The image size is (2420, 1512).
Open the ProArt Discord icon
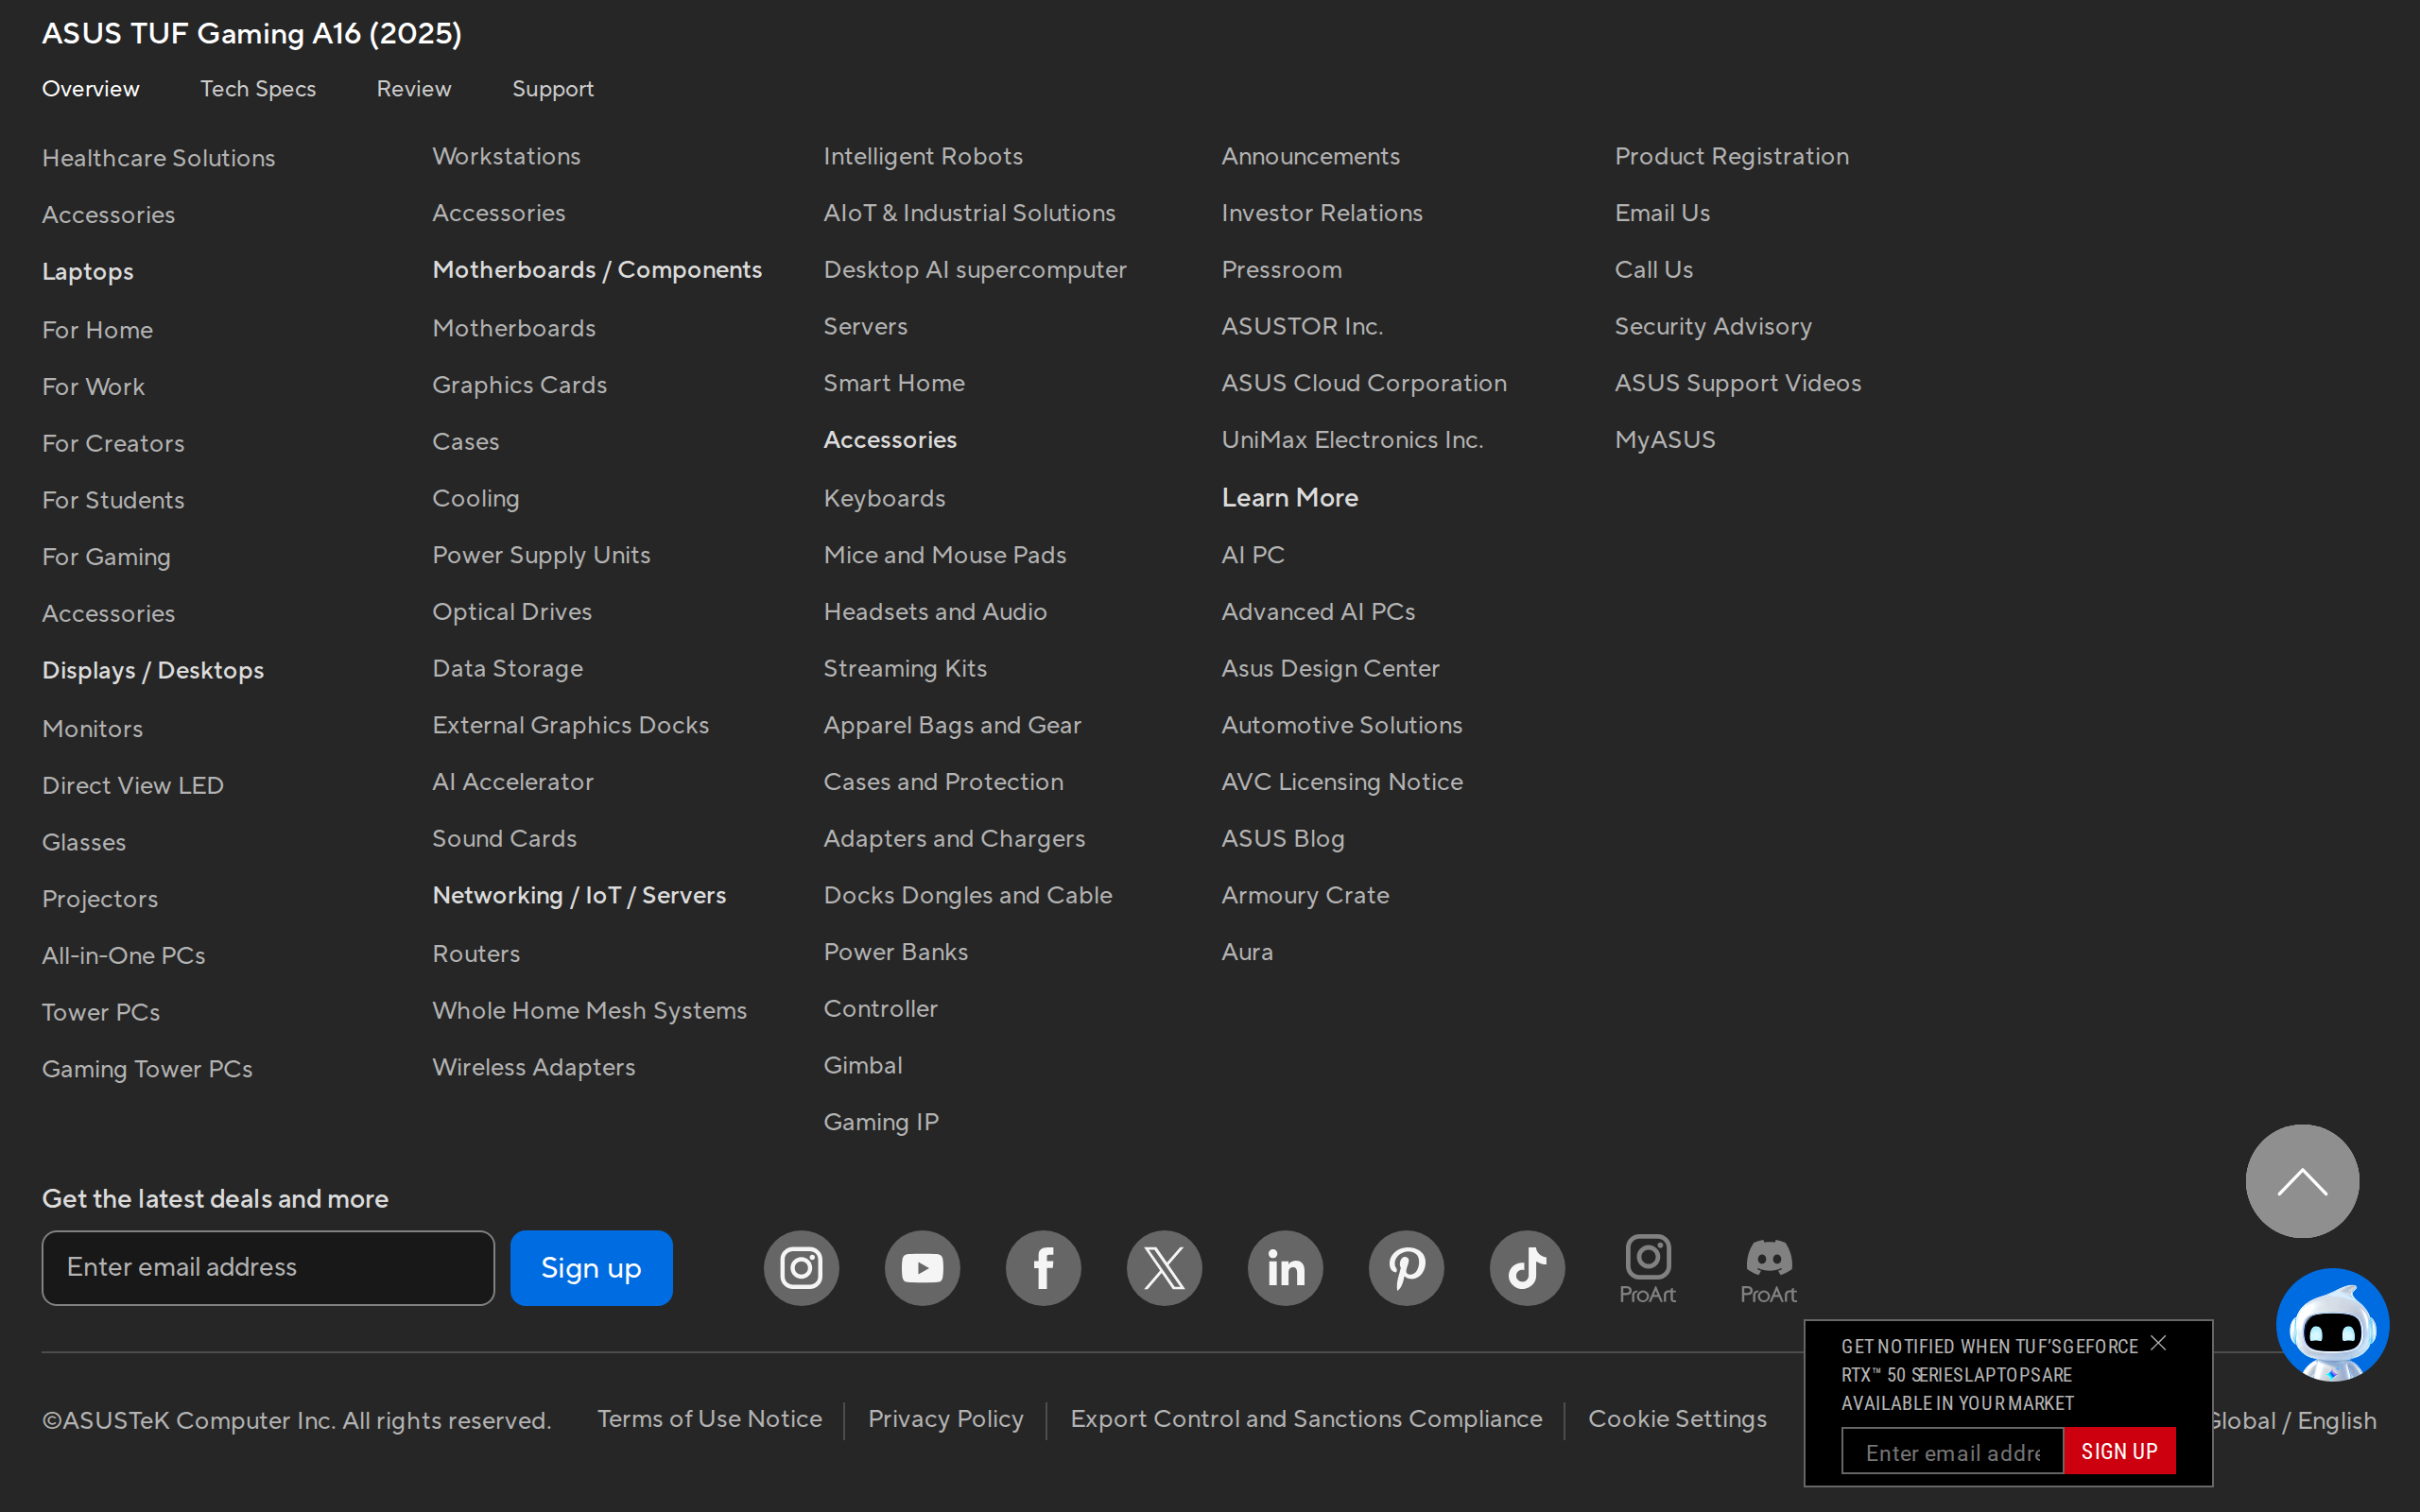[x=1769, y=1268]
